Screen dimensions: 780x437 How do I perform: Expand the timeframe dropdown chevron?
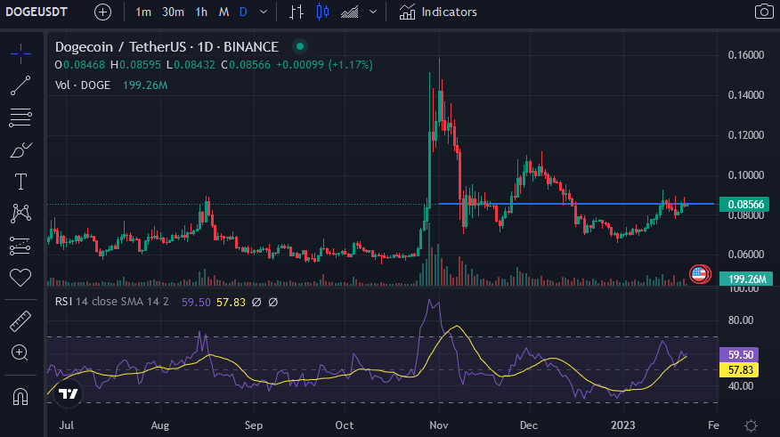point(262,12)
